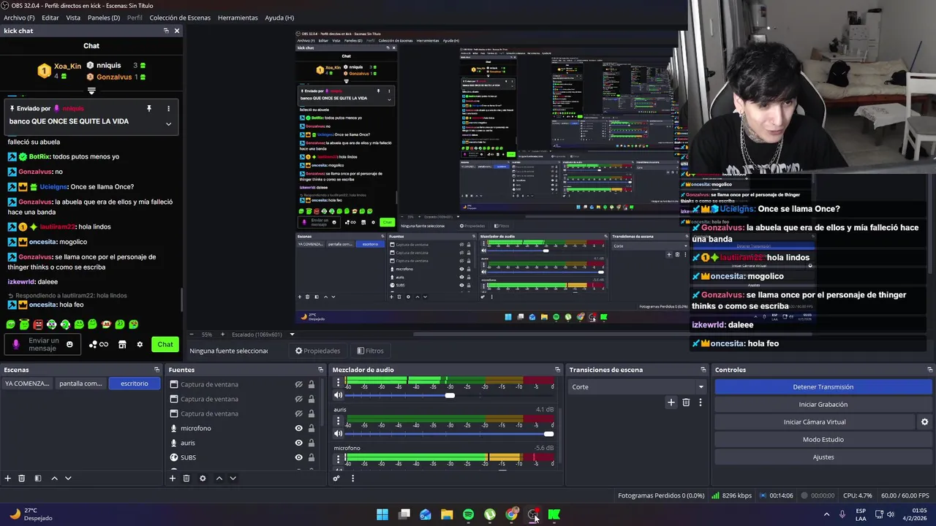Expand chat leaderboard arrow under Xoa_Kin
This screenshot has width=936, height=526.
click(x=91, y=91)
